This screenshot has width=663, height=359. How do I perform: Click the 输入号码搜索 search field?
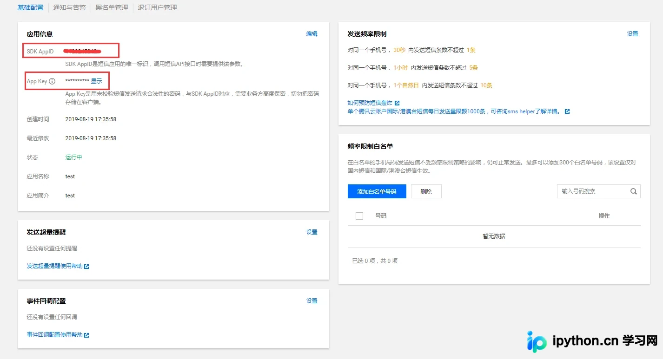[x=599, y=191]
